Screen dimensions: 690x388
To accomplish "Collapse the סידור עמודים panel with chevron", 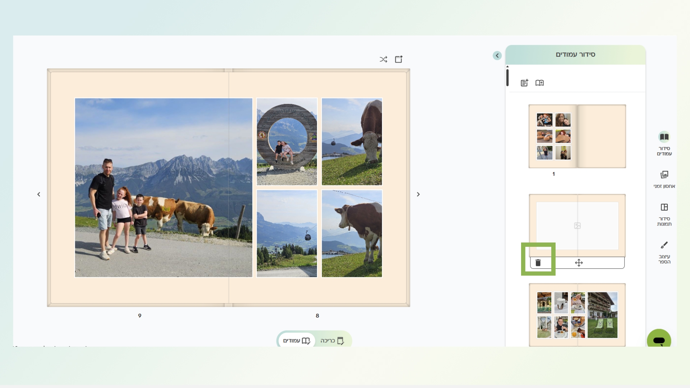I will (497, 55).
